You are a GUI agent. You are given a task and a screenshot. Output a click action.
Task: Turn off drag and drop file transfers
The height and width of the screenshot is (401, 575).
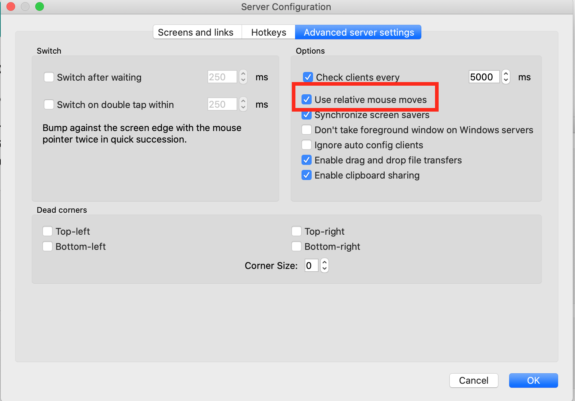(307, 160)
